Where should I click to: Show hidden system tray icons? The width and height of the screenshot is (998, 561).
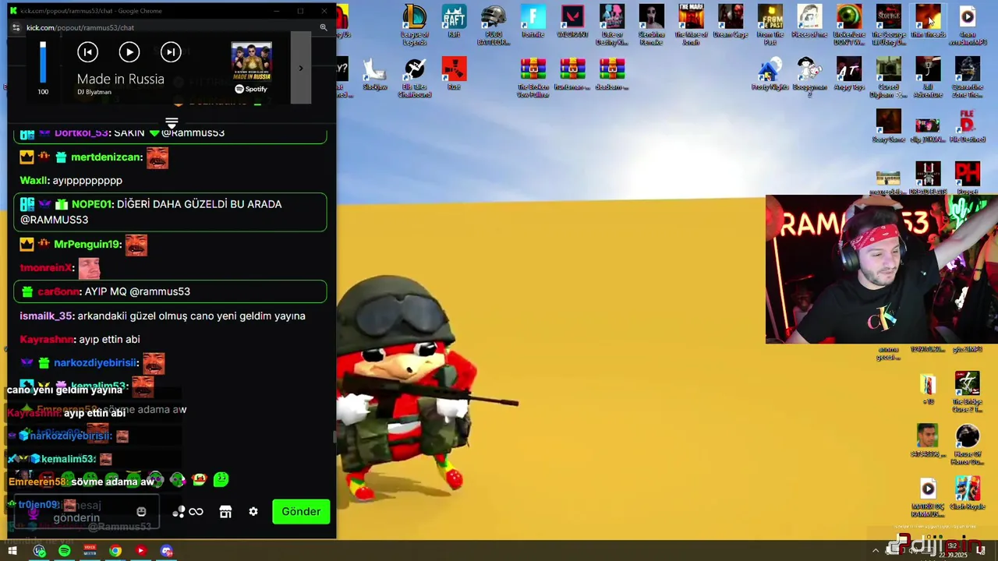point(875,551)
